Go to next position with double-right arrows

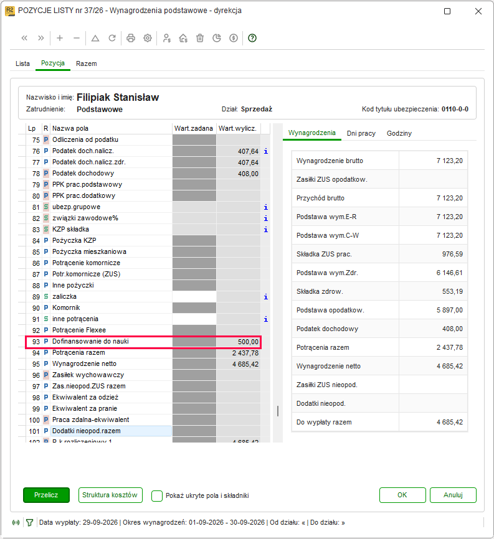tap(41, 38)
